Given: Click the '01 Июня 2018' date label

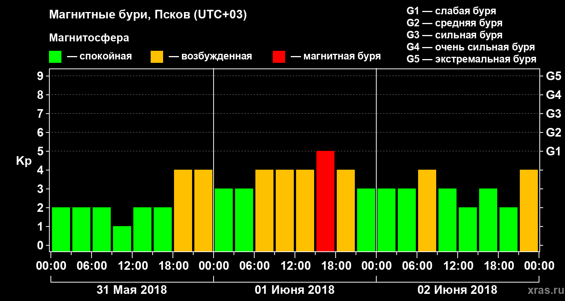Looking at the screenshot, I should [295, 290].
